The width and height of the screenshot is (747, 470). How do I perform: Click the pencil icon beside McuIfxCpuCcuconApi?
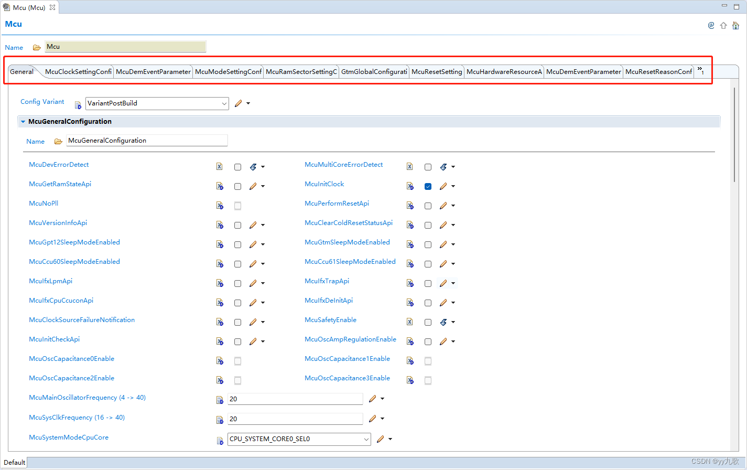253,303
